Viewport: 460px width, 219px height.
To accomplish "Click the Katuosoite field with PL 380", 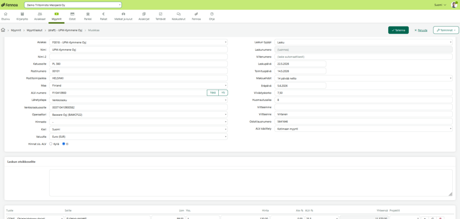I will tap(138, 64).
